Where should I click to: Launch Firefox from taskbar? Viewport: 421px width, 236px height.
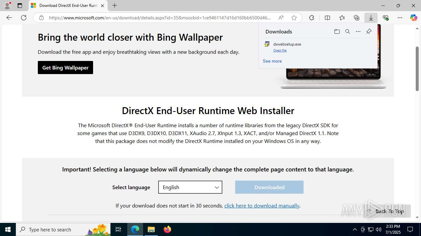167,229
